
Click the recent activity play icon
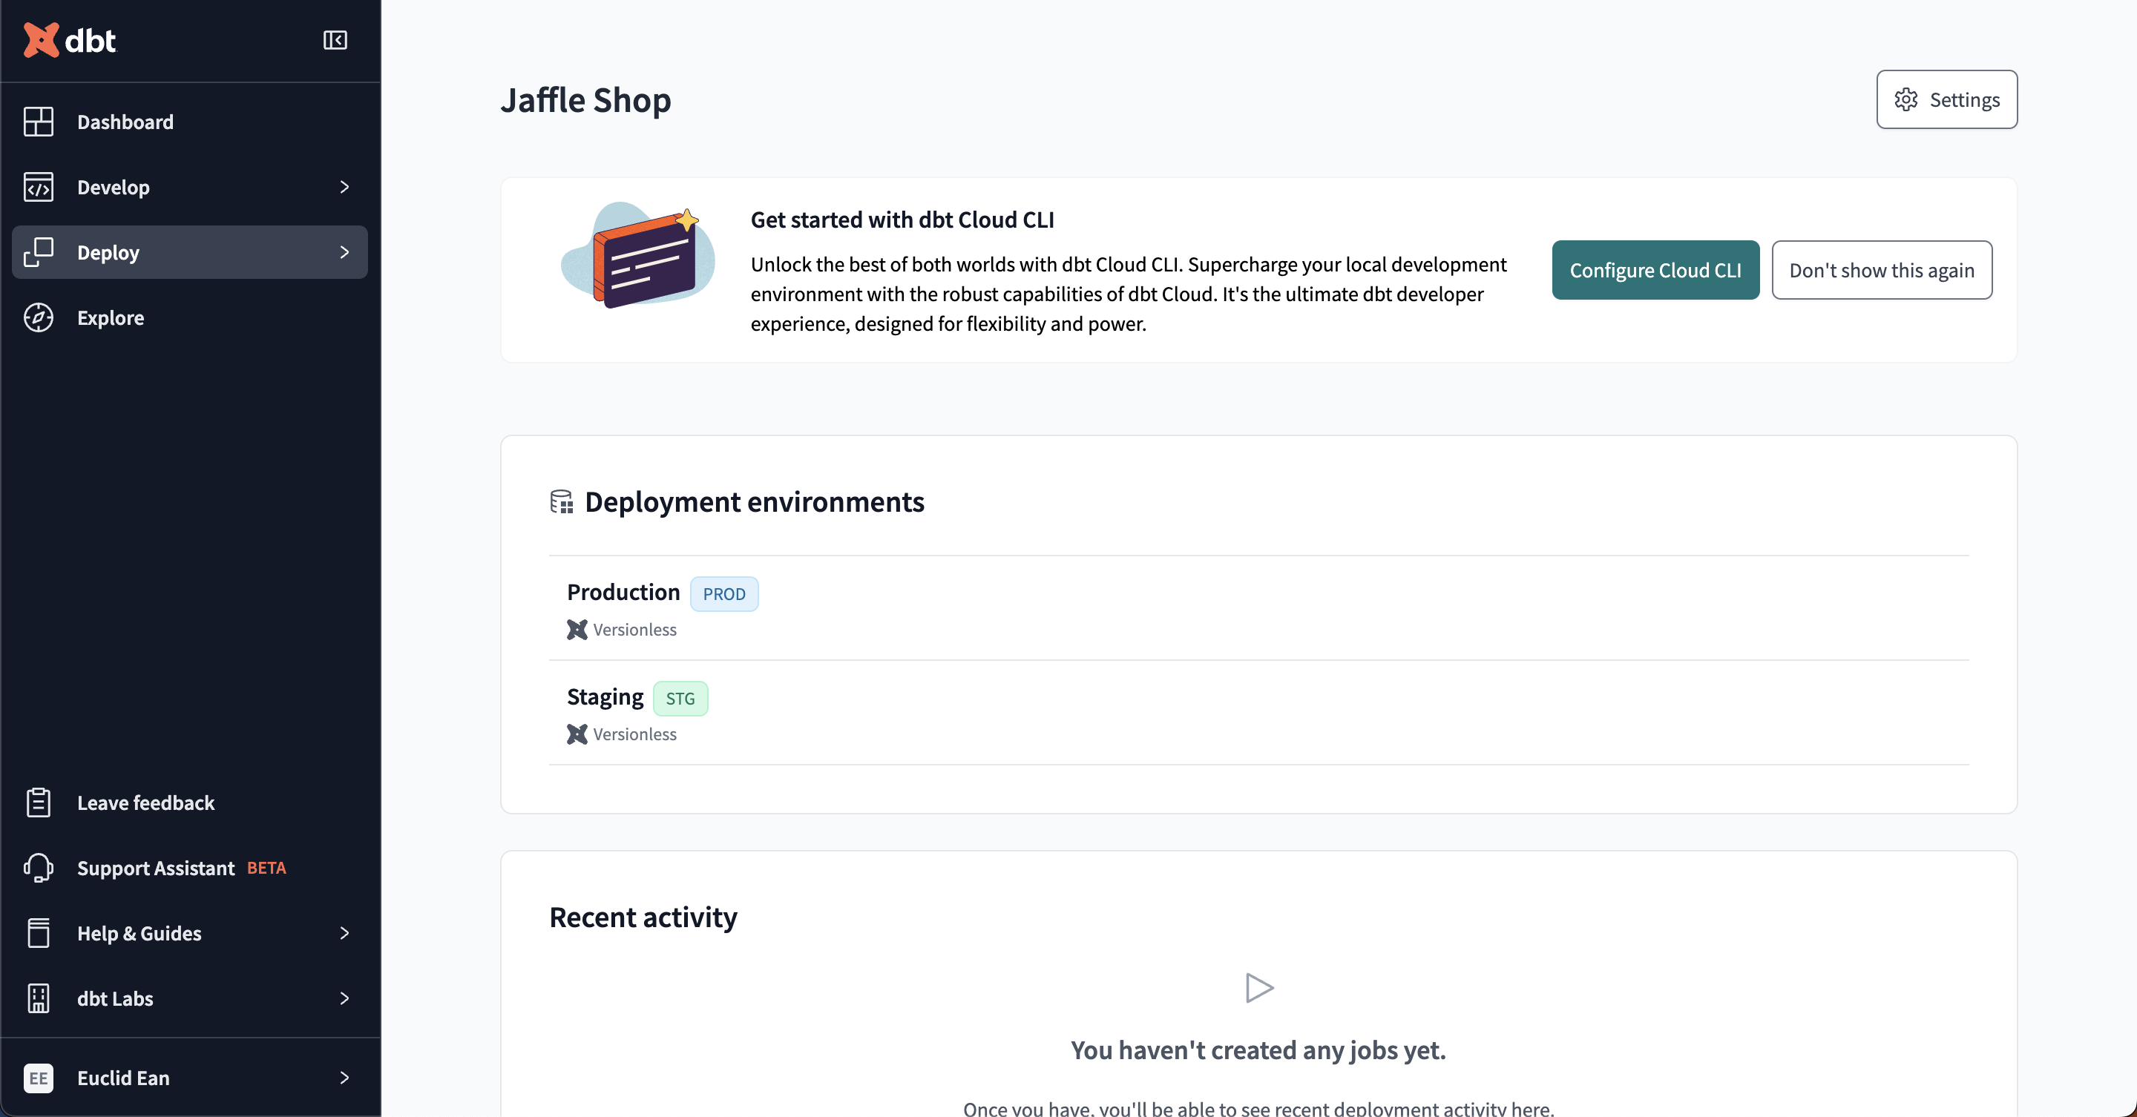pyautogui.click(x=1256, y=989)
